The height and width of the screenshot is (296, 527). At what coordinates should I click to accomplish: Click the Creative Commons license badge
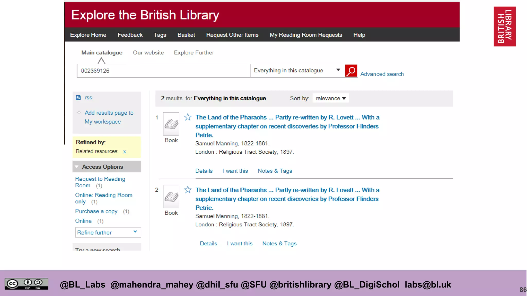pos(27,284)
